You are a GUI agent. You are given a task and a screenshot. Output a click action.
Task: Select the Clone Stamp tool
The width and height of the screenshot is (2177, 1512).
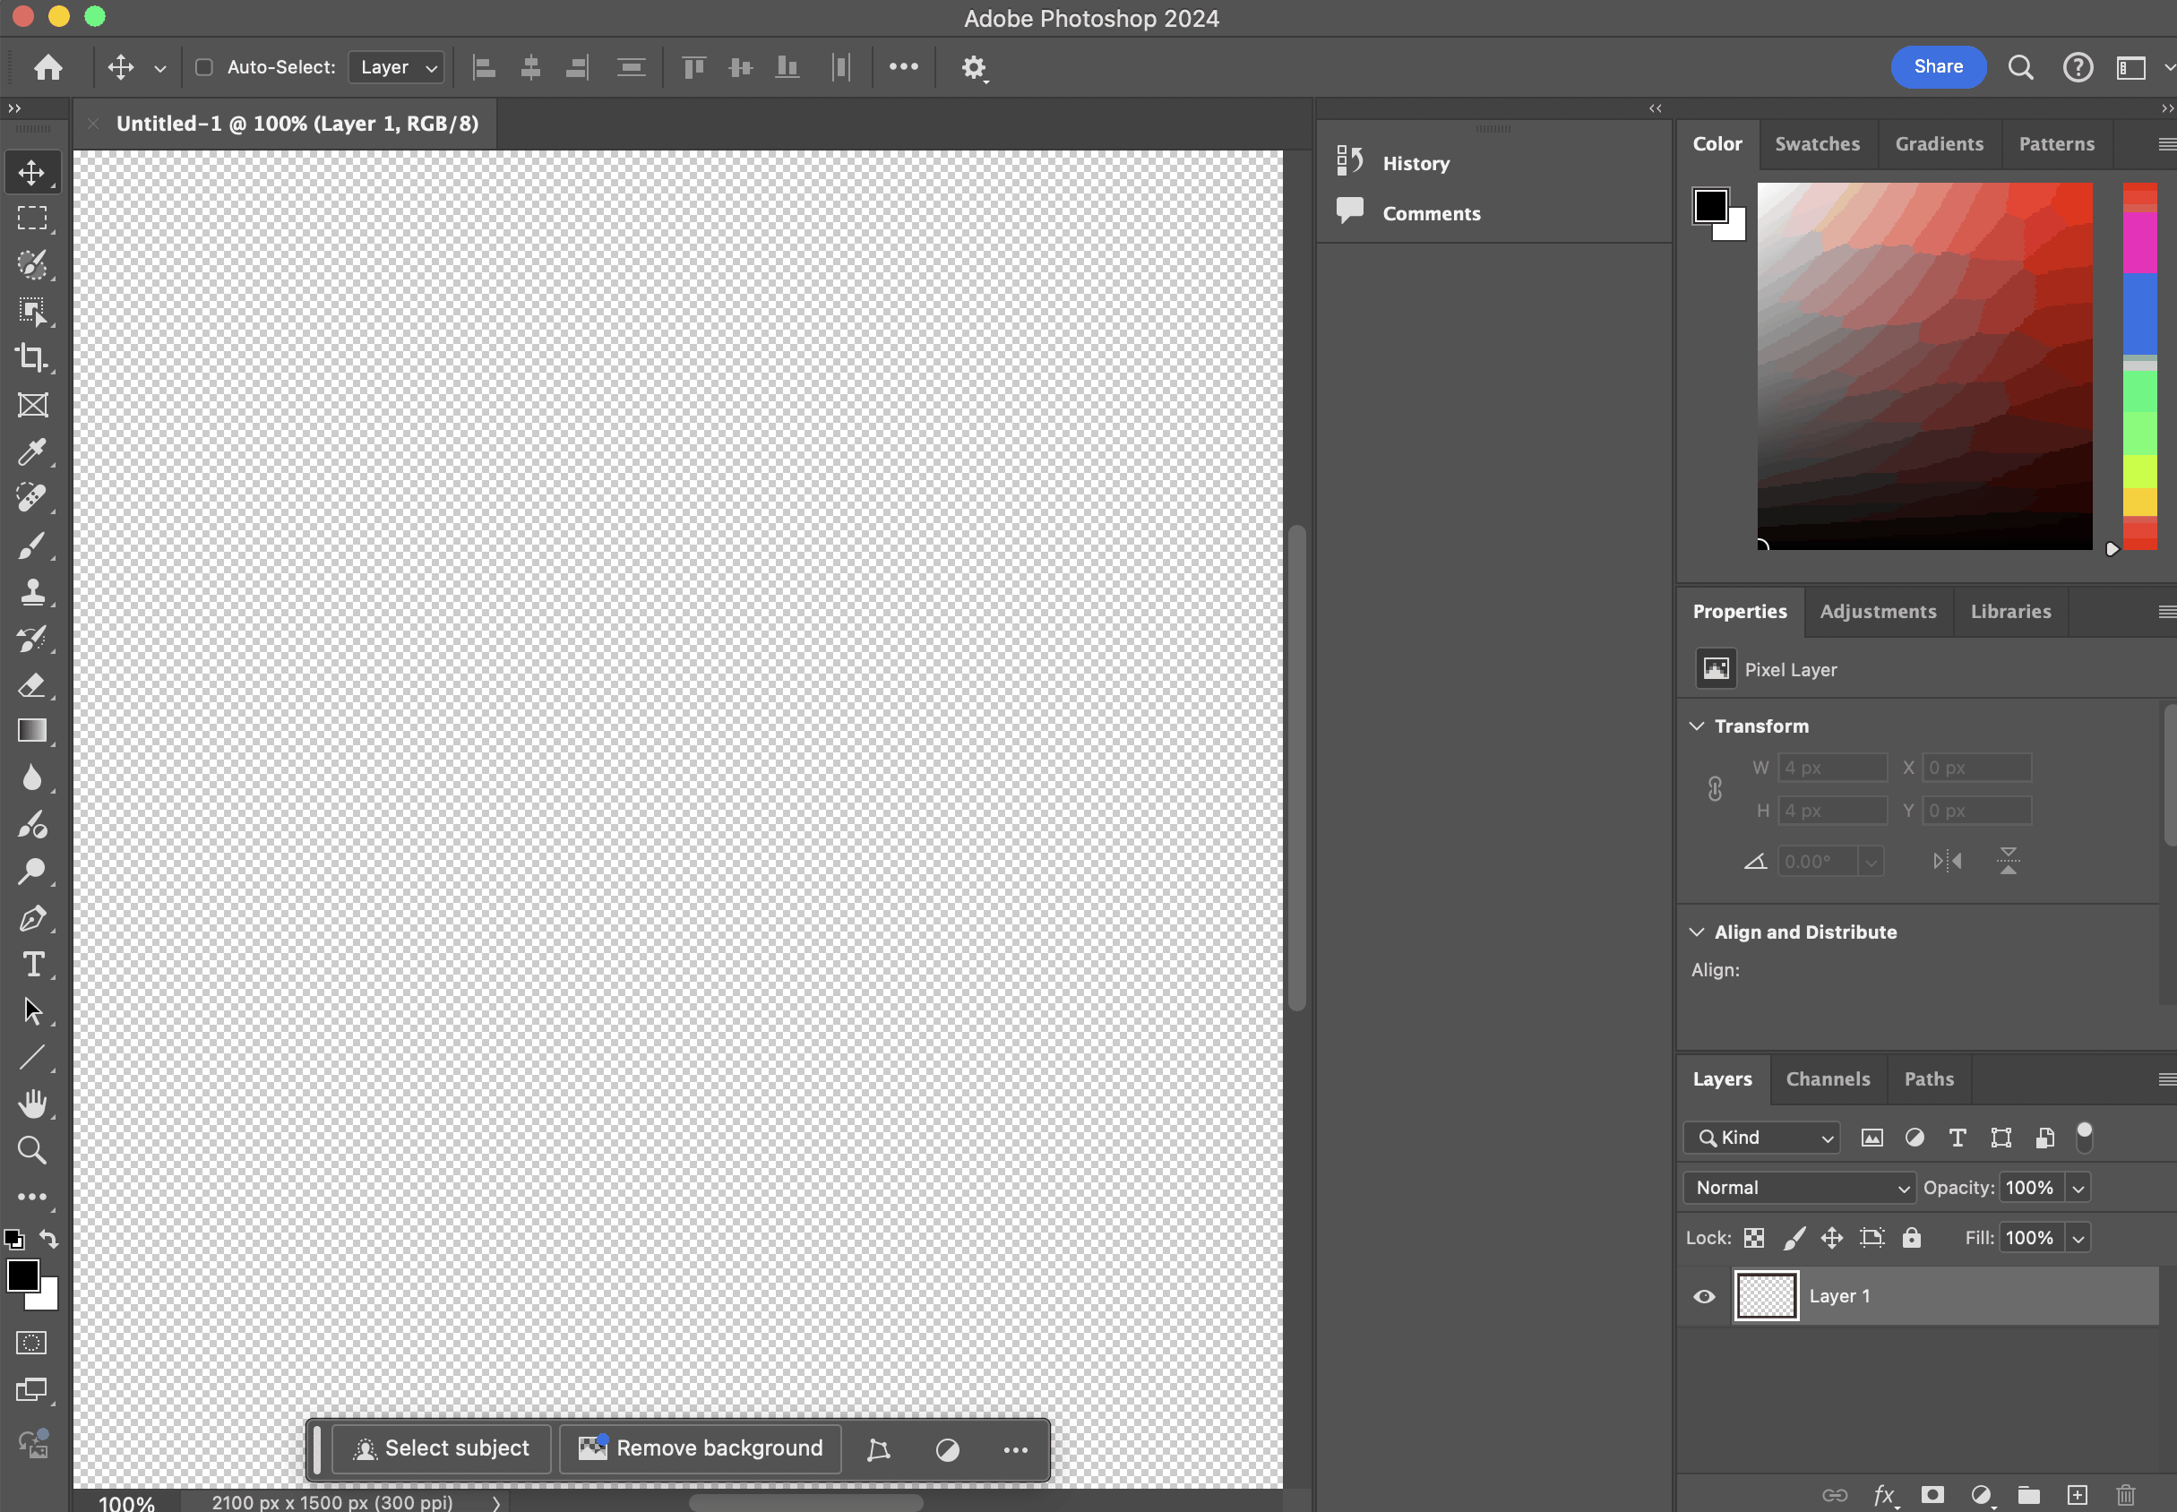tap(31, 592)
